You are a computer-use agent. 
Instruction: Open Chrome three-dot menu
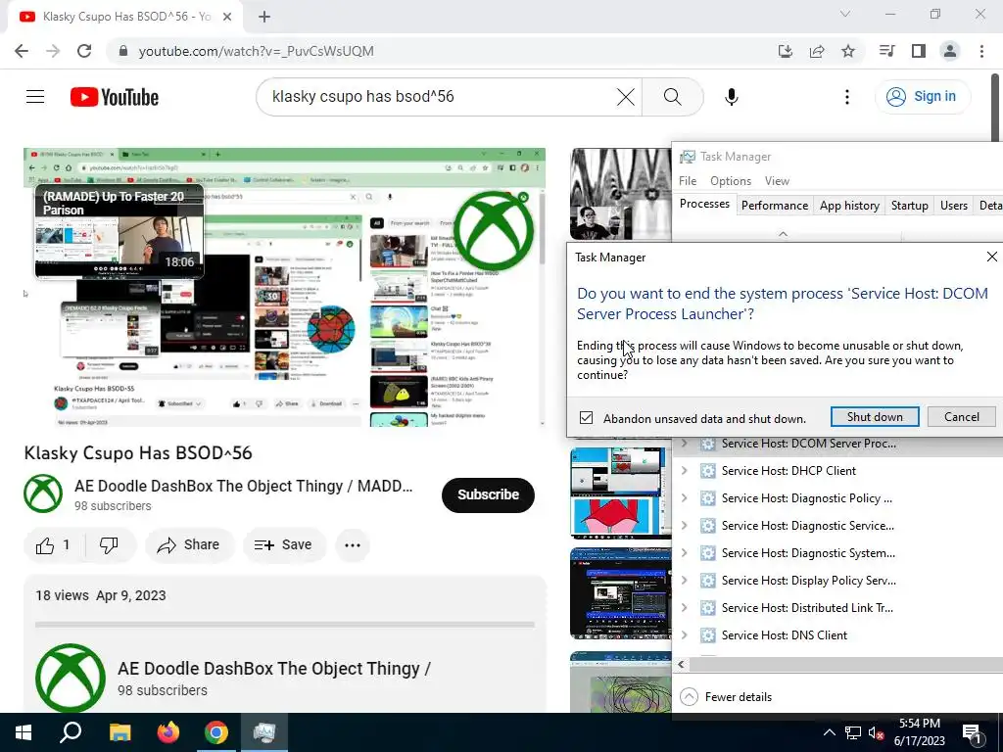[981, 51]
